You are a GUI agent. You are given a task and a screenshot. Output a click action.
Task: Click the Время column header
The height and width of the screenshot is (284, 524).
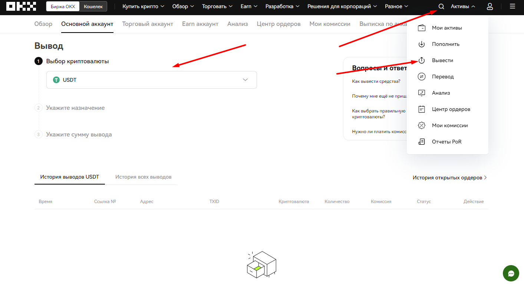pos(46,202)
